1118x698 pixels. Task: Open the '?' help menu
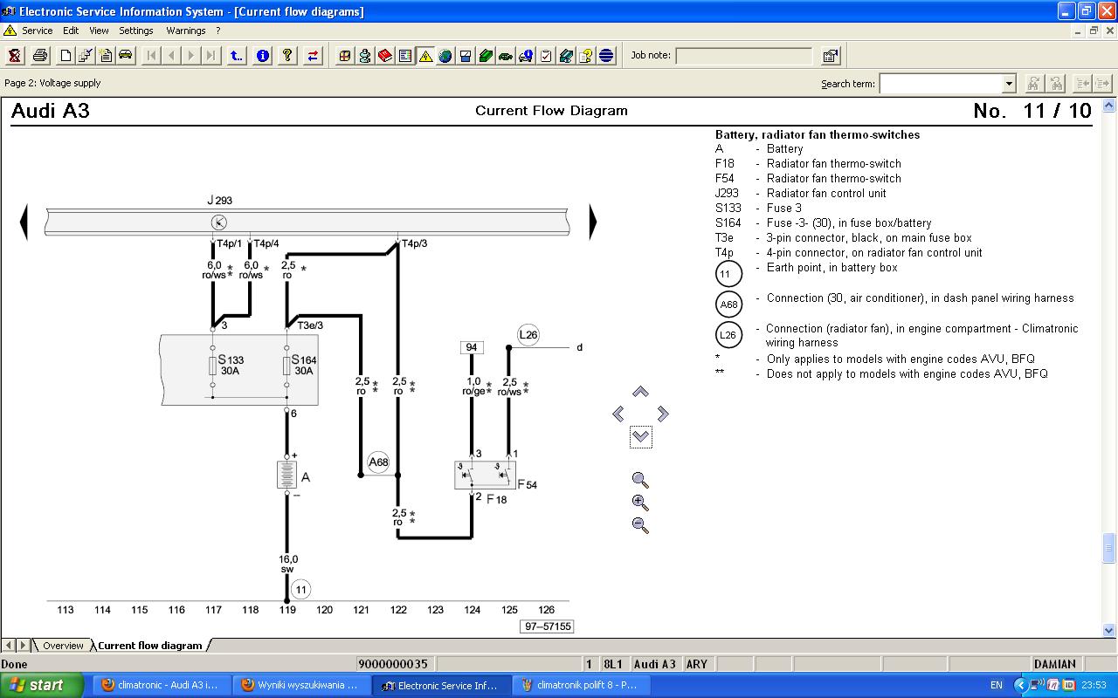pos(218,31)
